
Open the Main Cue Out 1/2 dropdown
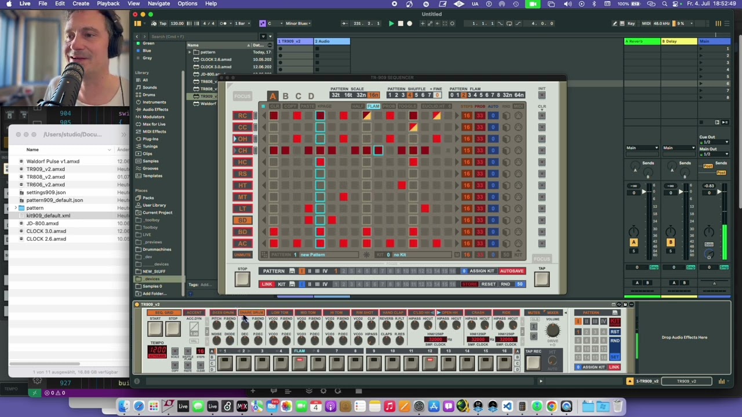pos(714,142)
